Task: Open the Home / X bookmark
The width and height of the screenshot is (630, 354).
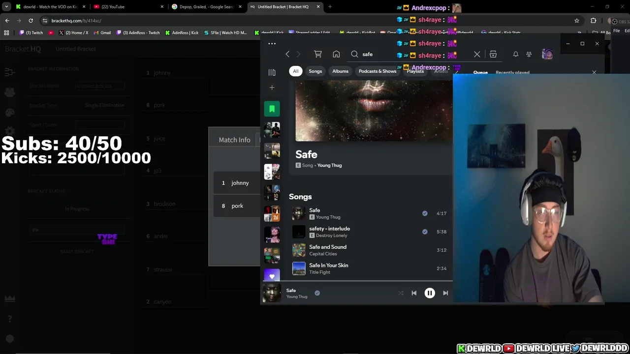Action: click(73, 32)
